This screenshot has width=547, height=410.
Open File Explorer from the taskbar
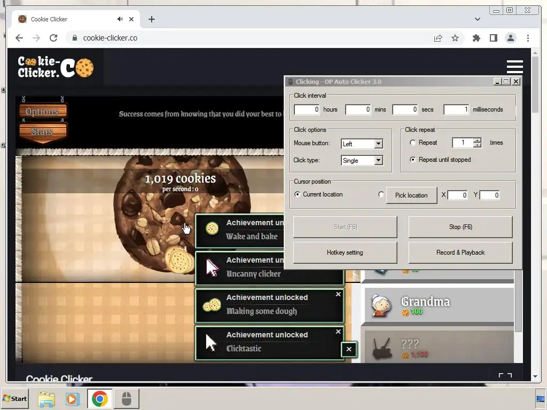point(46,399)
